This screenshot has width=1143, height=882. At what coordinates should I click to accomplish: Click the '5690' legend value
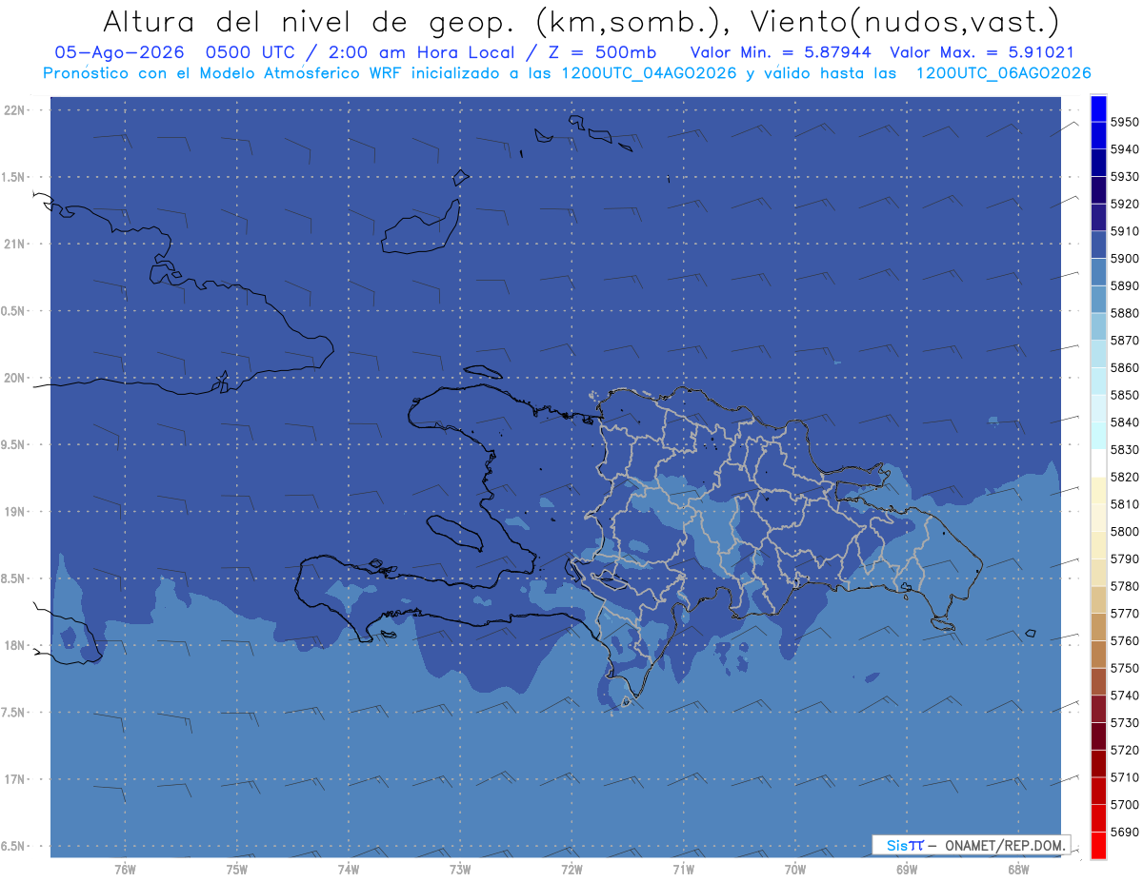1124,832
